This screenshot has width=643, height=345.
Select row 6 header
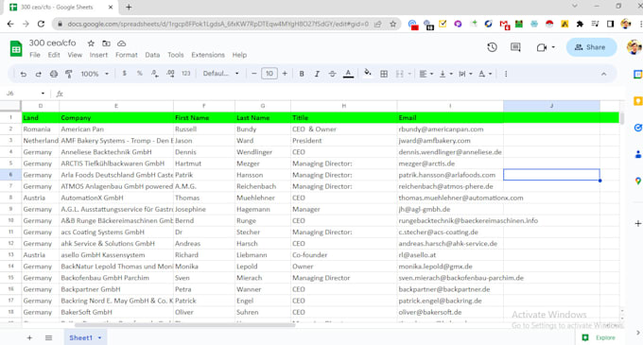pos(10,175)
